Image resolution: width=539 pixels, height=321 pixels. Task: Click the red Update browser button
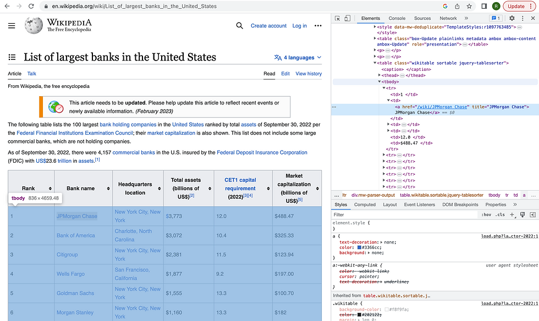[519, 6]
